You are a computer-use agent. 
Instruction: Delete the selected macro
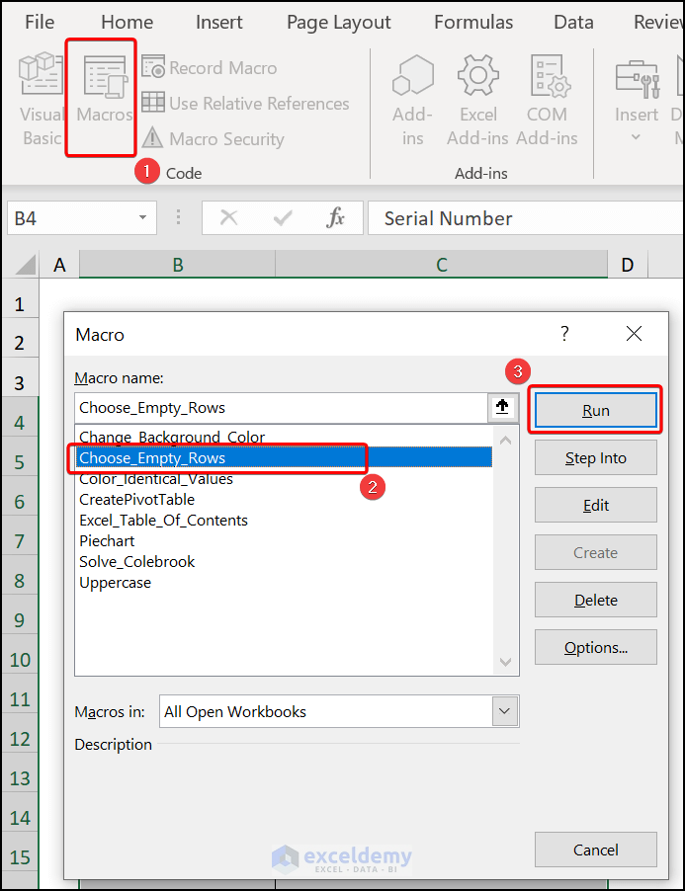595,600
